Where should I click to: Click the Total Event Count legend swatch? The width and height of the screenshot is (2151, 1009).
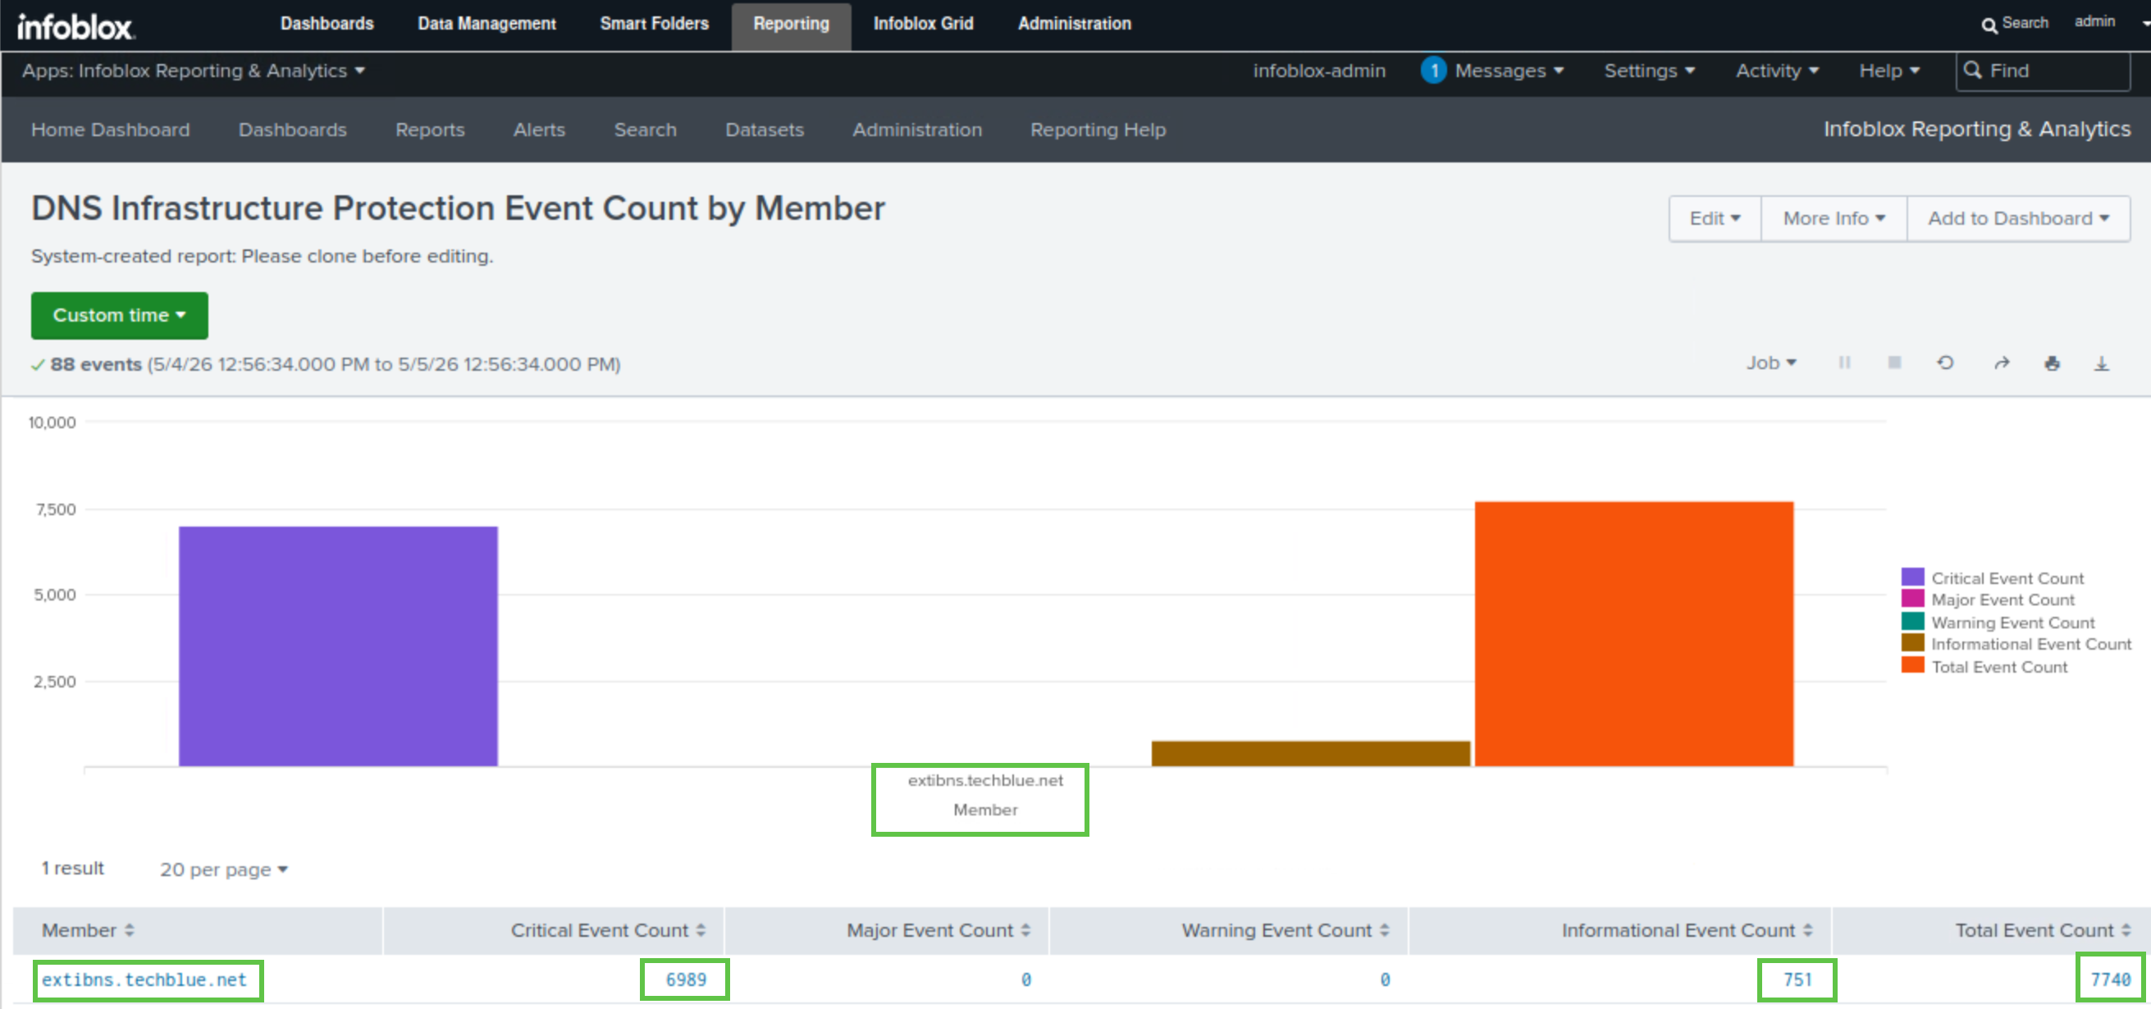[1912, 664]
